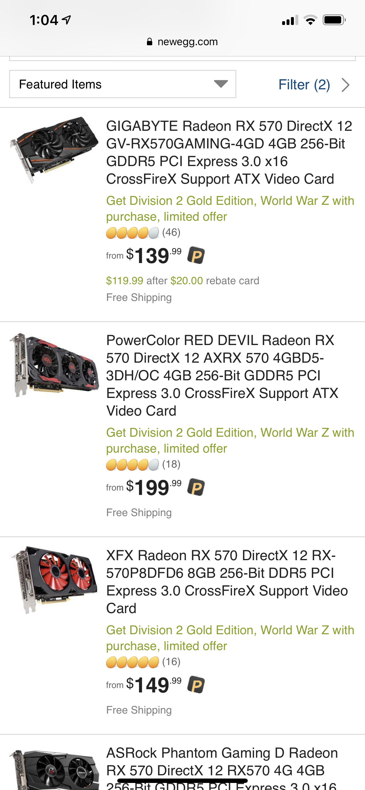
Task: Tap the PowerColor RED DEVIL card image
Action: (54, 365)
